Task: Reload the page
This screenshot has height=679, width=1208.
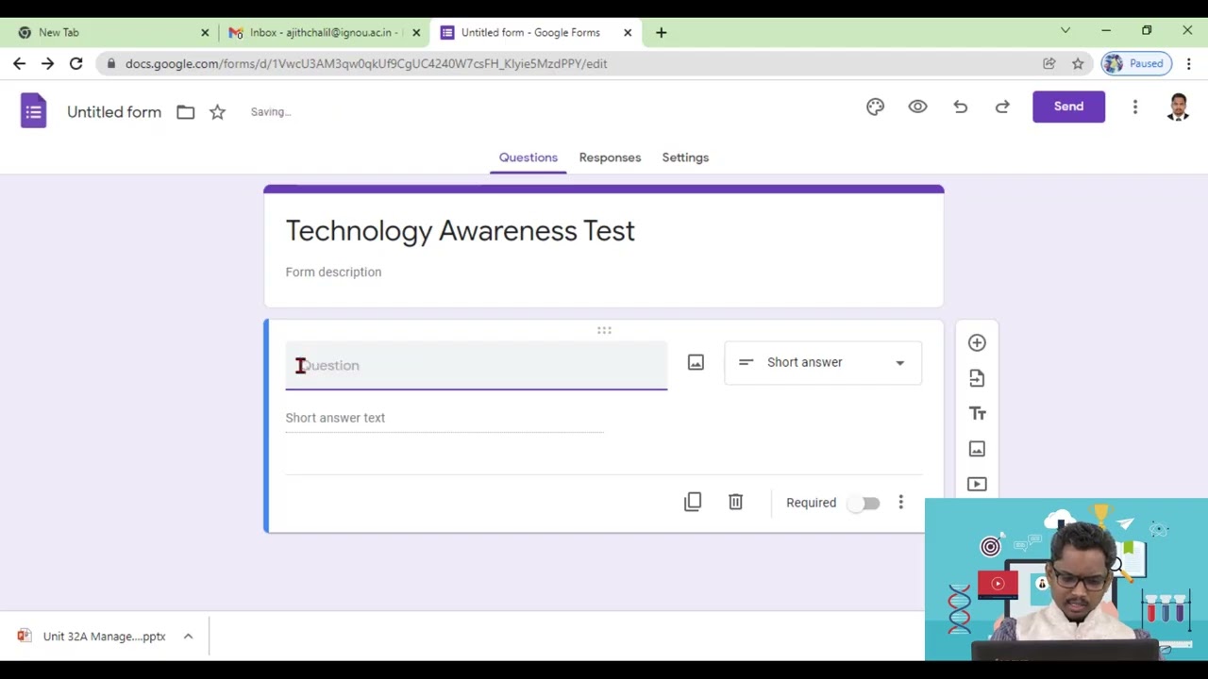Action: (75, 63)
